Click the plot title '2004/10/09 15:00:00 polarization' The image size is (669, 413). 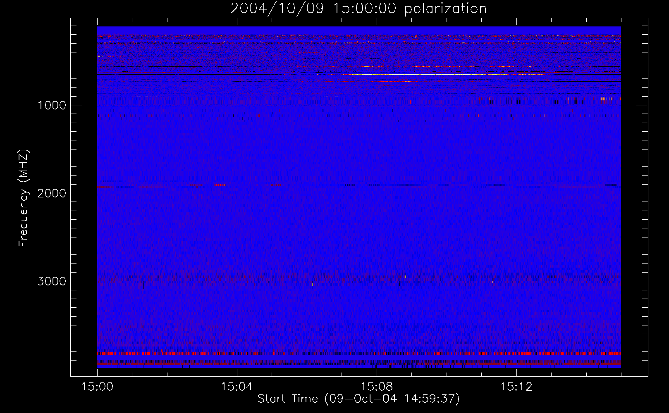(358, 9)
